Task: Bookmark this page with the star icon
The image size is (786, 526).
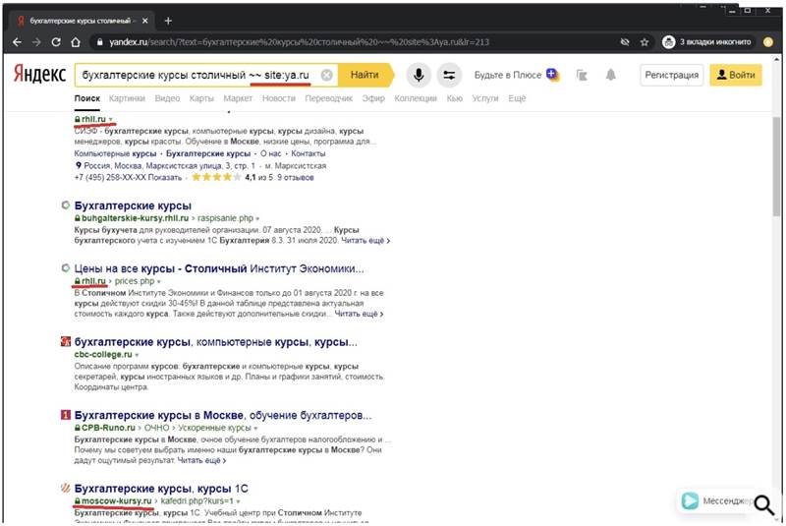Action: (645, 42)
